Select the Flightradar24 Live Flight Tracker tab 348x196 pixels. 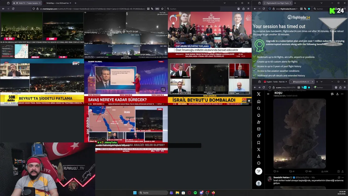278,3
